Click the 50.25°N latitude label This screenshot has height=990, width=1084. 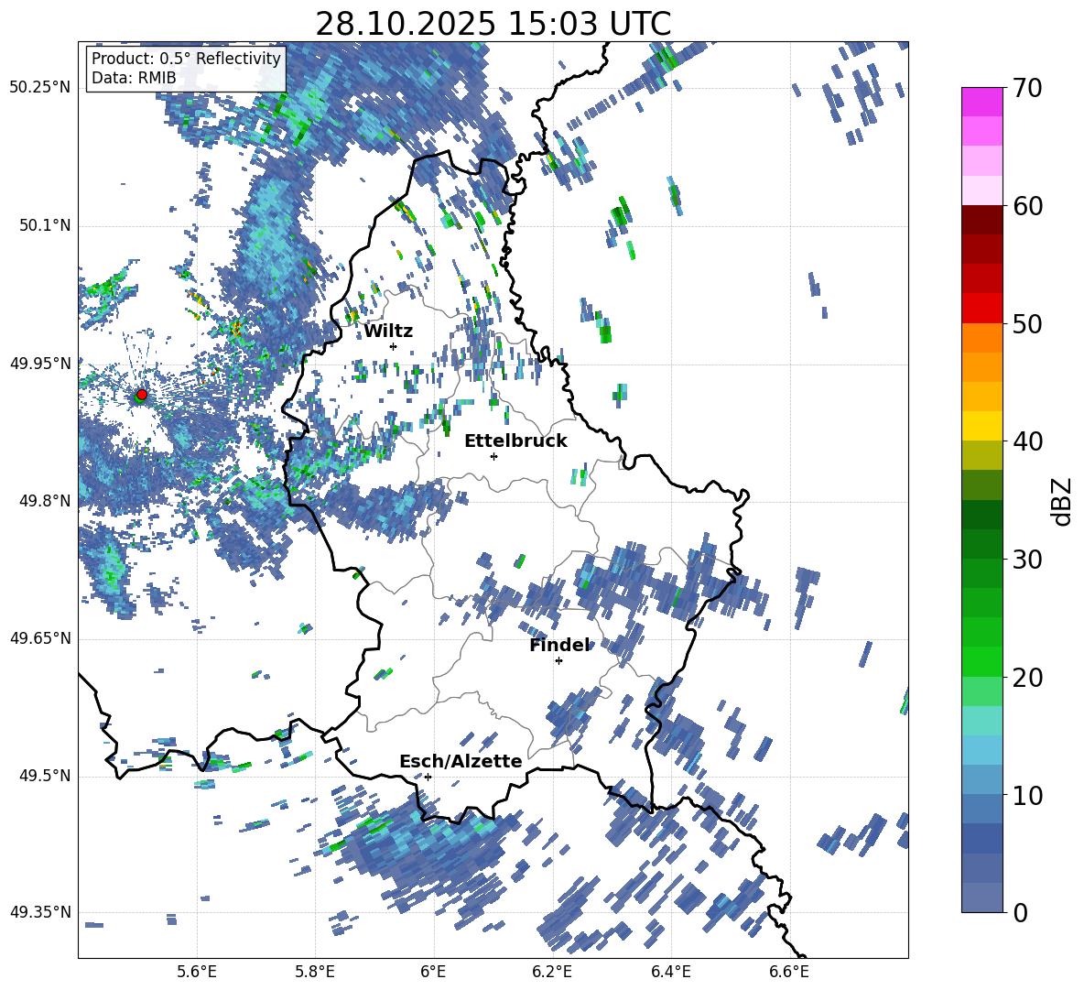[x=40, y=88]
